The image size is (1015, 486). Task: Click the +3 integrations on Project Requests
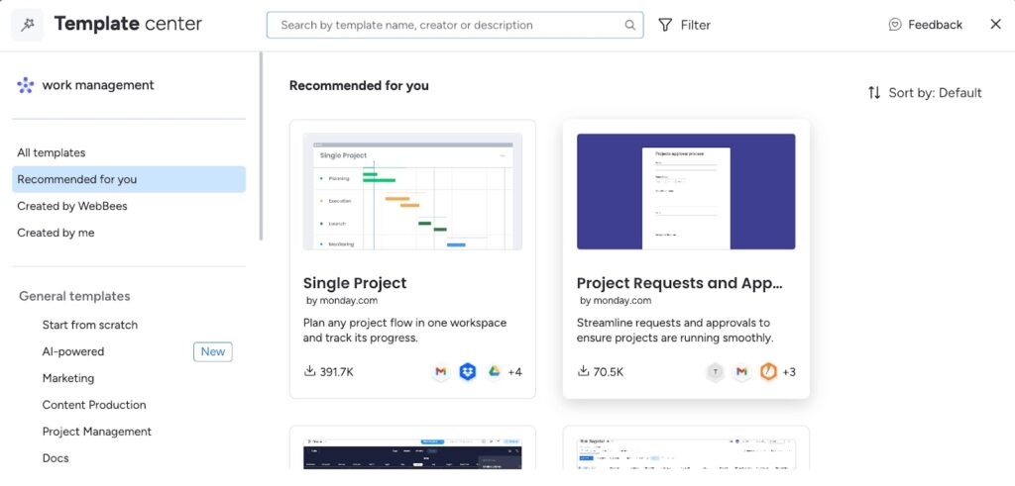click(789, 372)
